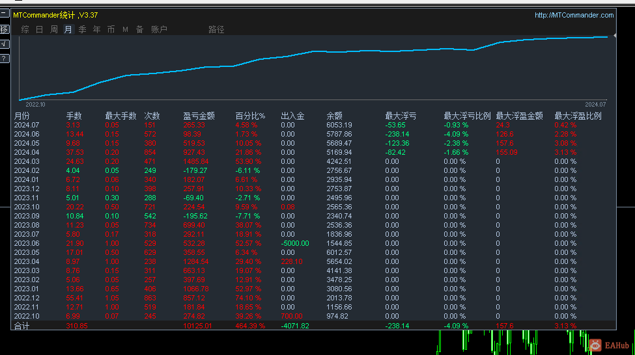Click floating profit value 155.09
Viewport: 635px width, 355px height.
507,152
